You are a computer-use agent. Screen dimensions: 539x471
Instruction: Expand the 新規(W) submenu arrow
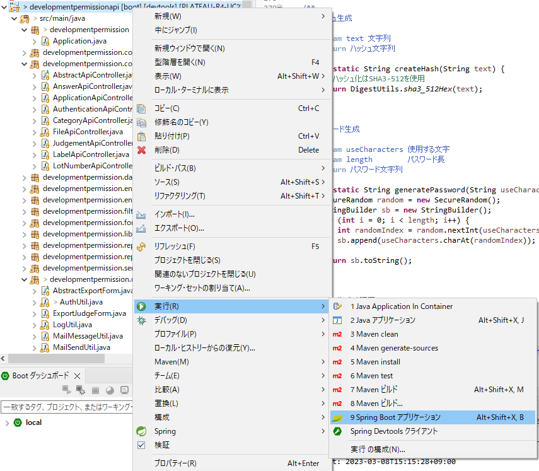click(323, 16)
